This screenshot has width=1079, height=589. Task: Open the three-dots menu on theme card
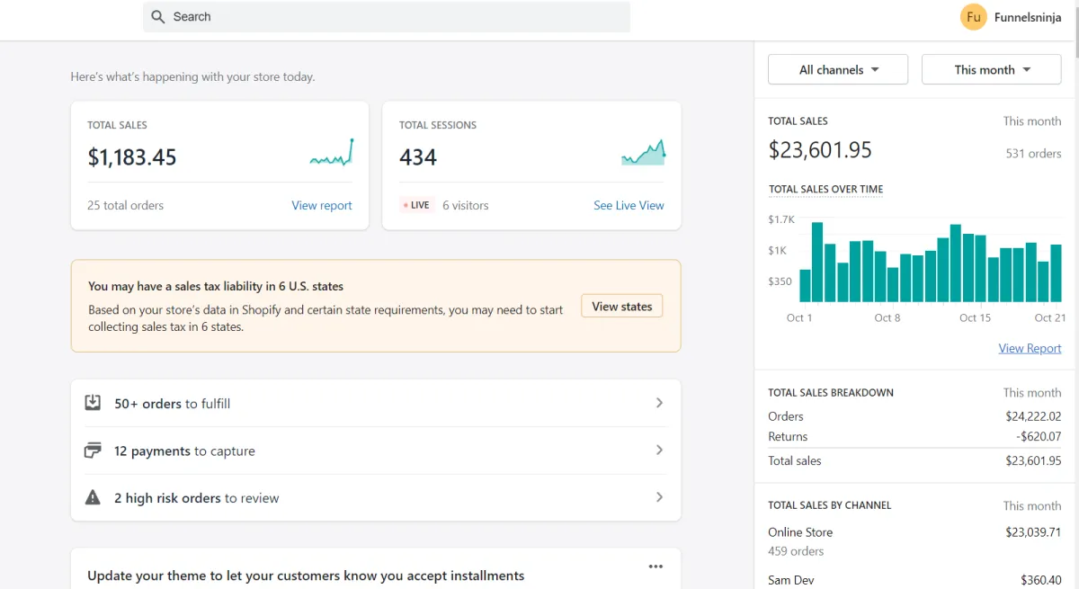655,567
